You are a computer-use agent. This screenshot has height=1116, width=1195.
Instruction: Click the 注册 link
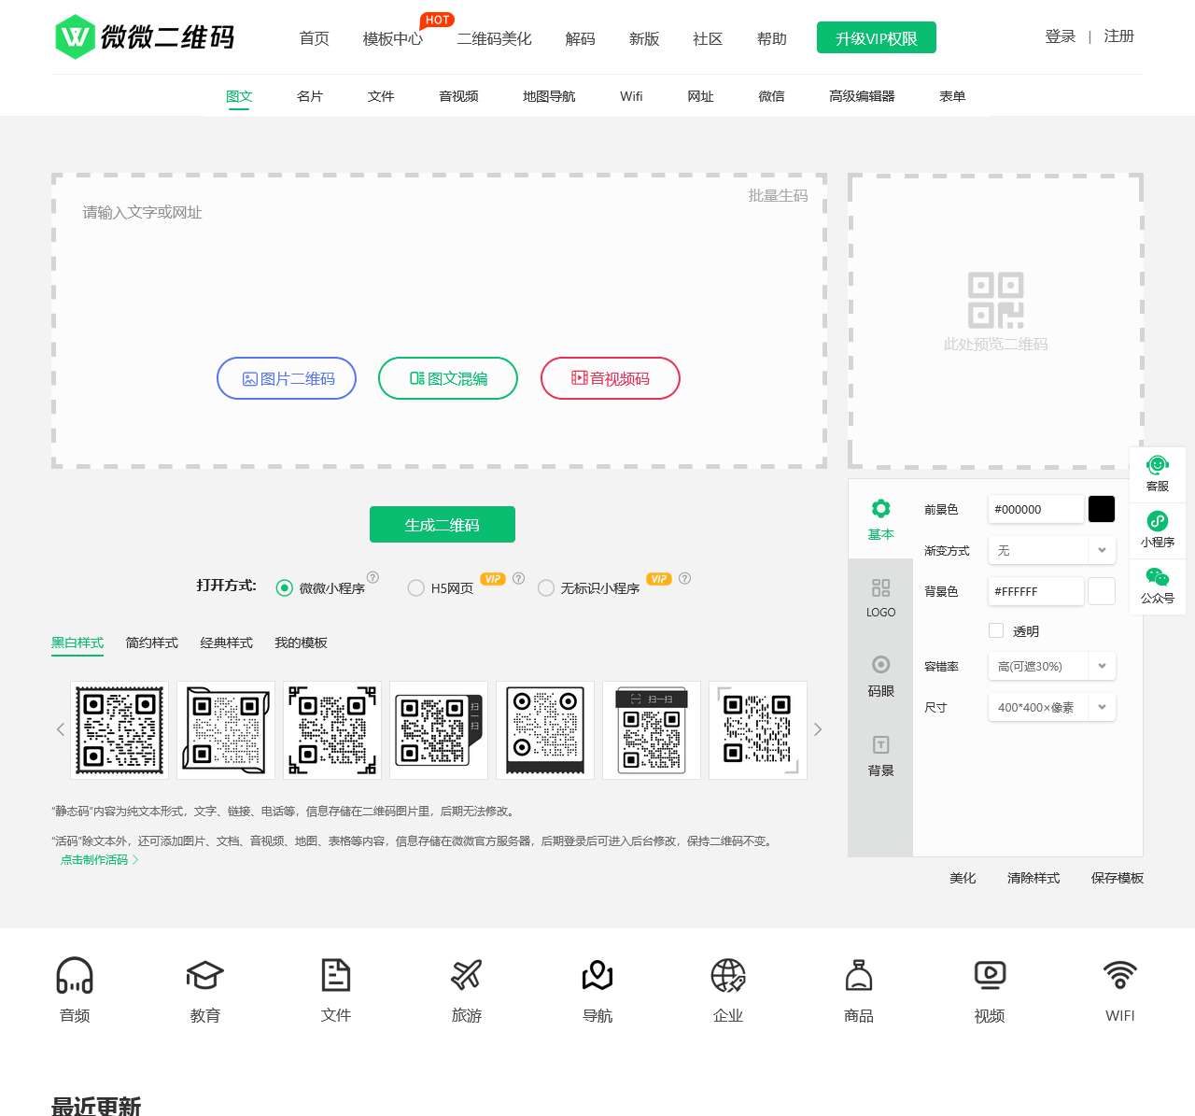click(1118, 36)
